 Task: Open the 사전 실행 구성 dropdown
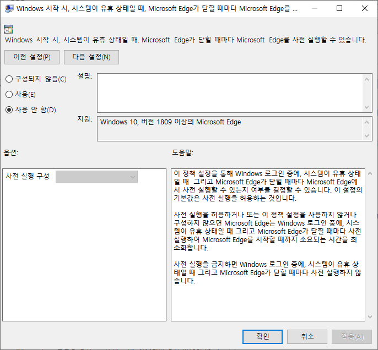coord(96,177)
